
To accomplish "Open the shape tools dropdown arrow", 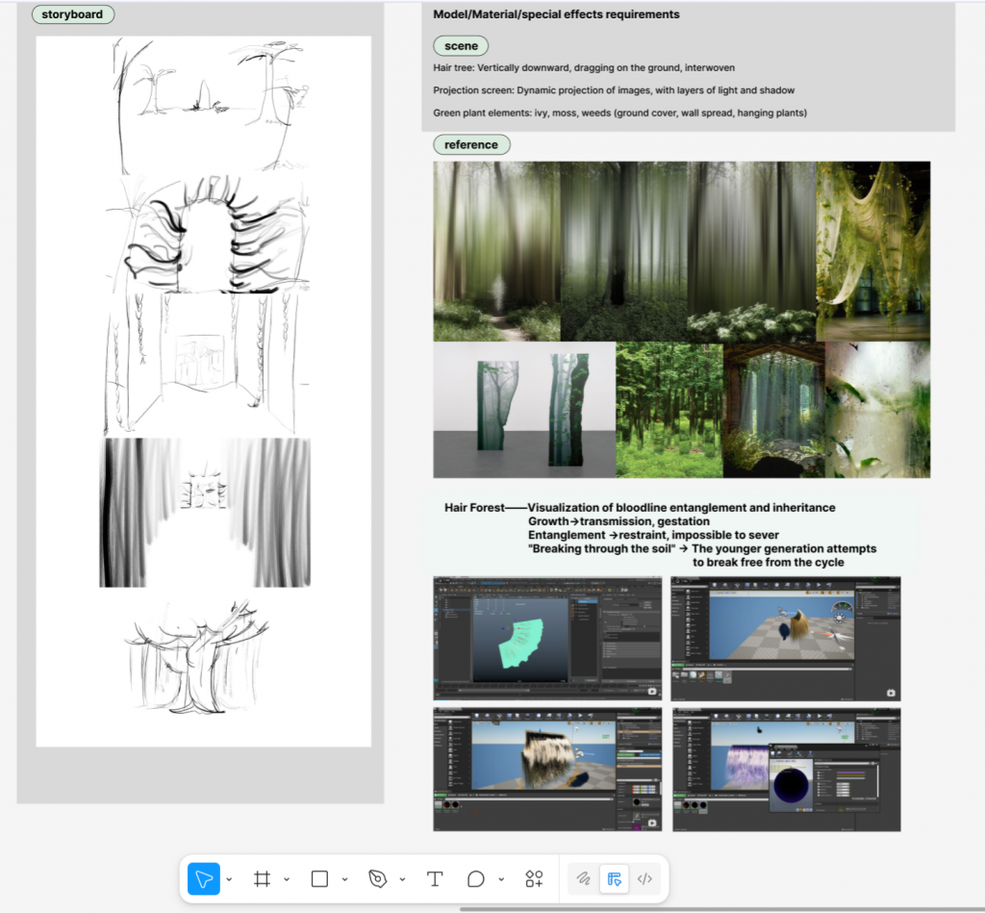I will (344, 879).
